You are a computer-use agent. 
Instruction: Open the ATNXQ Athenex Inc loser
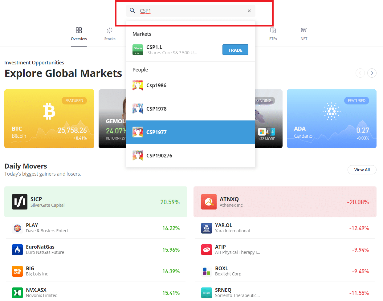point(285,202)
